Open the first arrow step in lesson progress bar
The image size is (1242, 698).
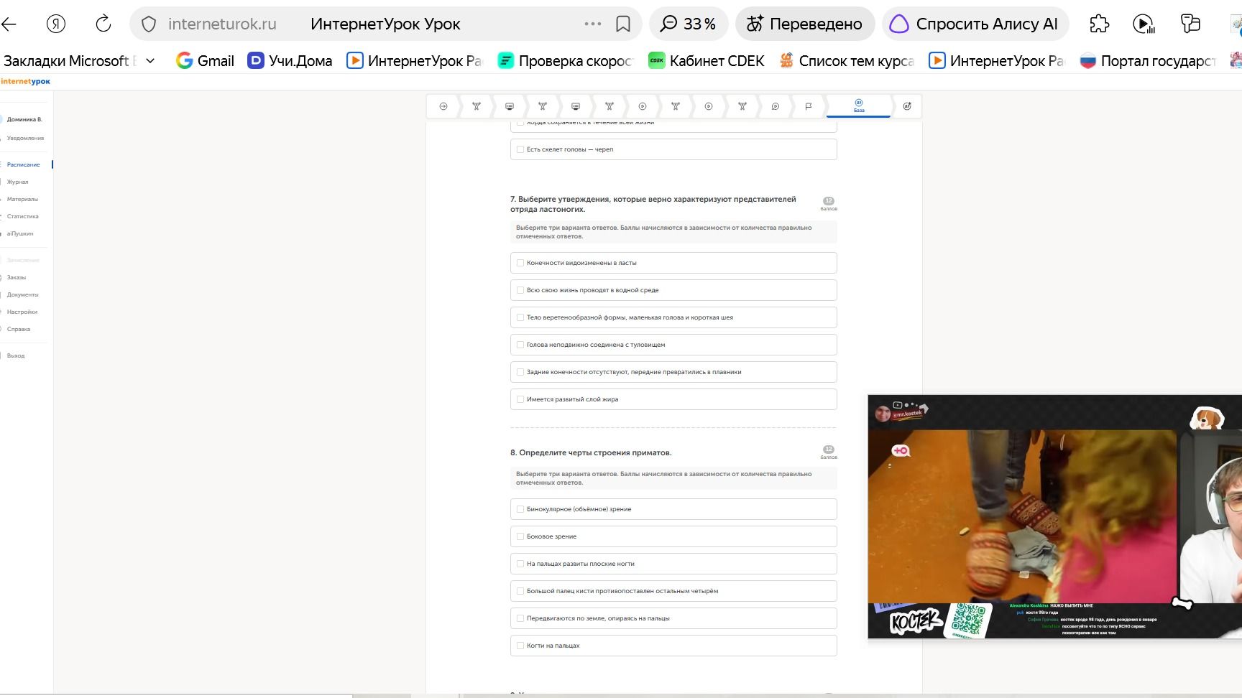tap(443, 106)
